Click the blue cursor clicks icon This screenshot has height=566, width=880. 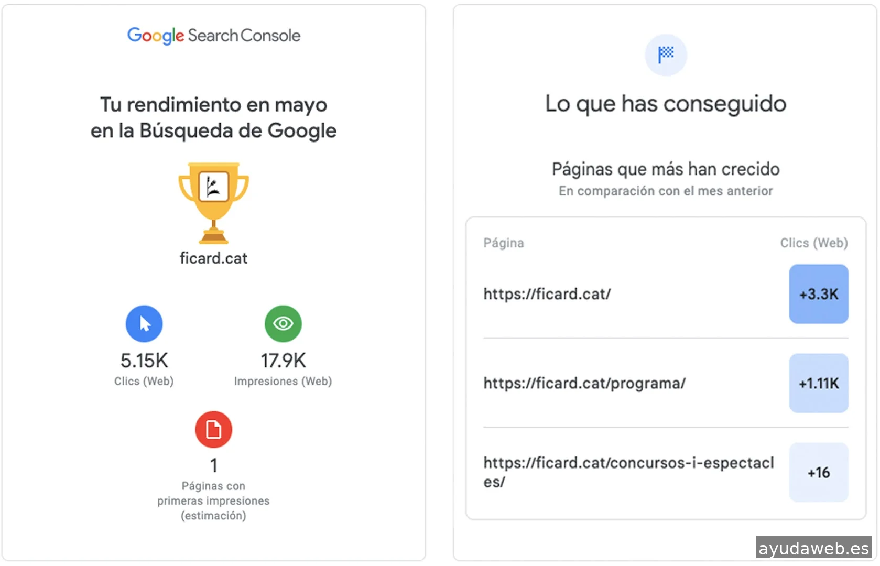144,324
